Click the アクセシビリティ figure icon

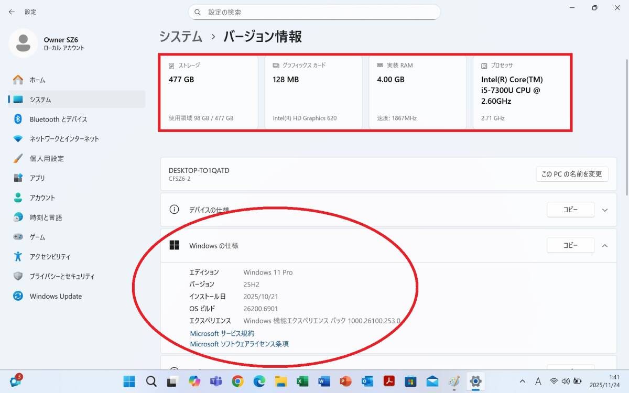click(x=18, y=256)
